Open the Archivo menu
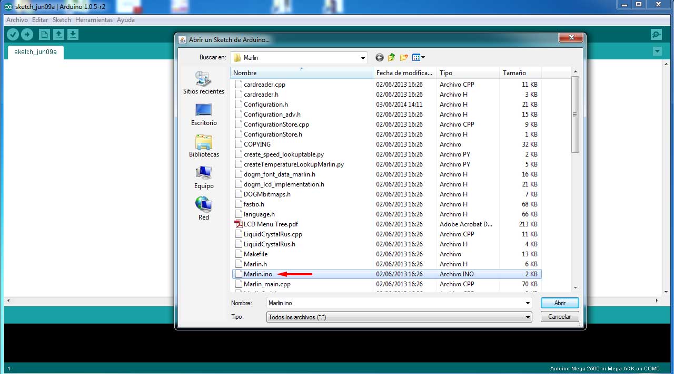Viewport: 674px width, 374px height. pos(17,20)
